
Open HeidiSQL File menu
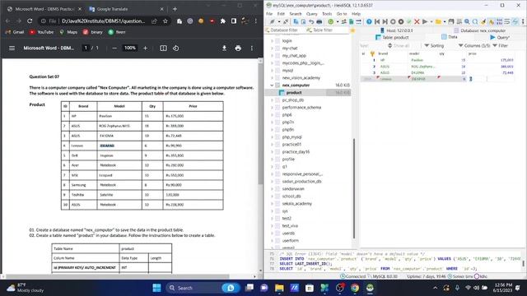[269, 14]
